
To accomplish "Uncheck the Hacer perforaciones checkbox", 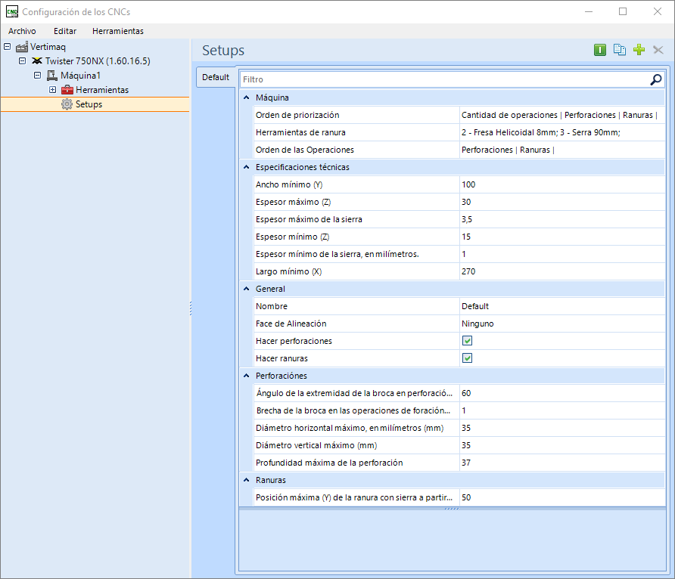I will pos(467,341).
